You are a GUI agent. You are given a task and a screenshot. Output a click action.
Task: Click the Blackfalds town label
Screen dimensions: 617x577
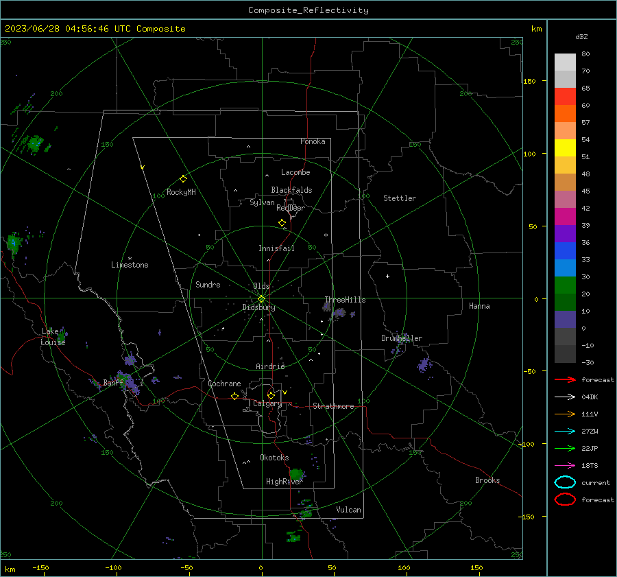[291, 190]
